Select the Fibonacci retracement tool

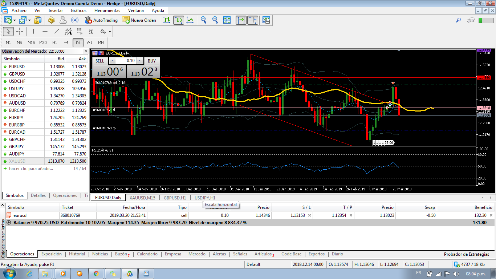80,31
